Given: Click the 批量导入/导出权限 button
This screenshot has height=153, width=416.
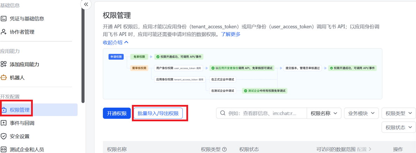Looking at the screenshot, I should click(158, 114).
